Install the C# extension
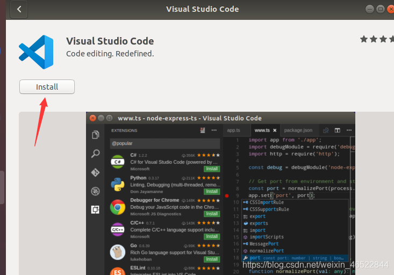The width and height of the screenshot is (394, 275). [212, 169]
